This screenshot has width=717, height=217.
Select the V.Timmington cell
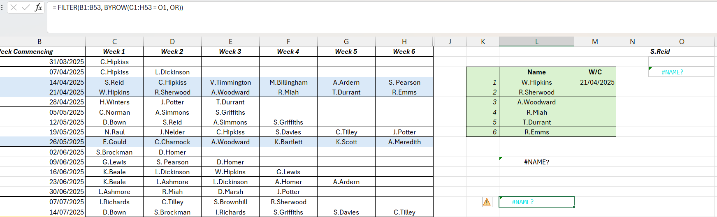pos(230,82)
